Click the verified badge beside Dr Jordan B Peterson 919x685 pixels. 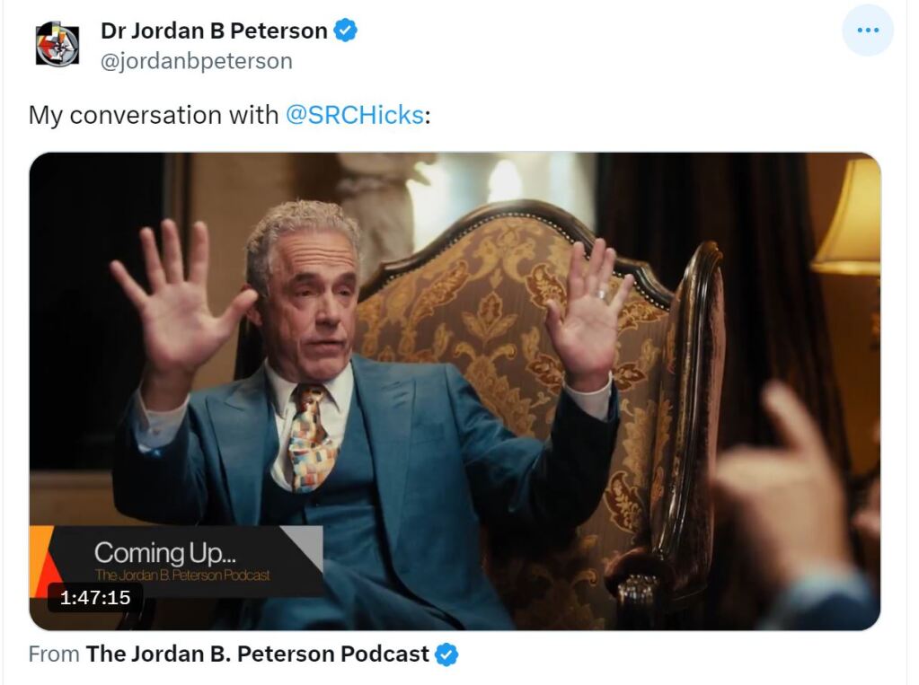point(345,31)
